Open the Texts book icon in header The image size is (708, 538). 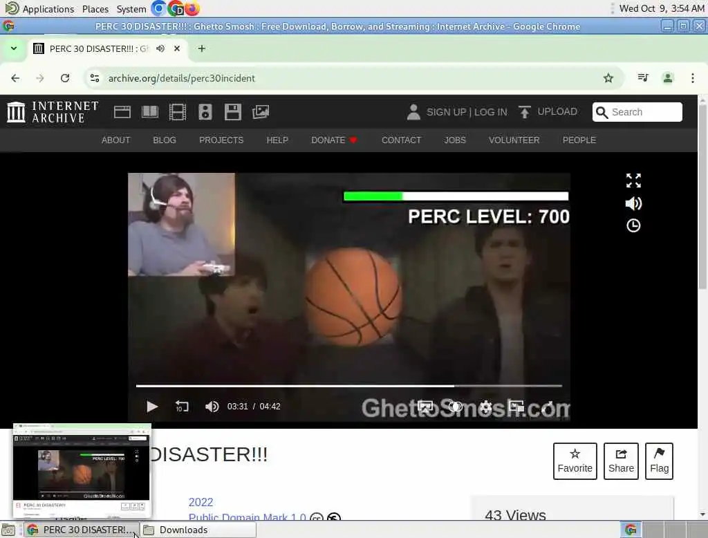pos(150,111)
